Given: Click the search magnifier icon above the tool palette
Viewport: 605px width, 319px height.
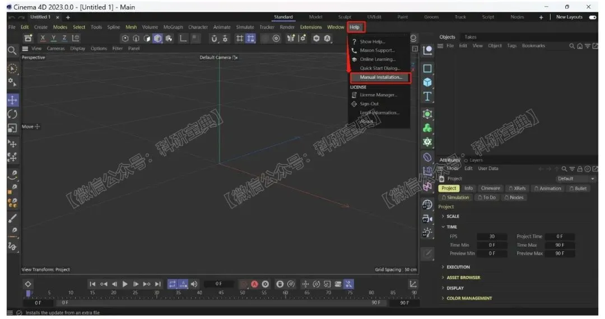Looking at the screenshot, I should (12, 50).
